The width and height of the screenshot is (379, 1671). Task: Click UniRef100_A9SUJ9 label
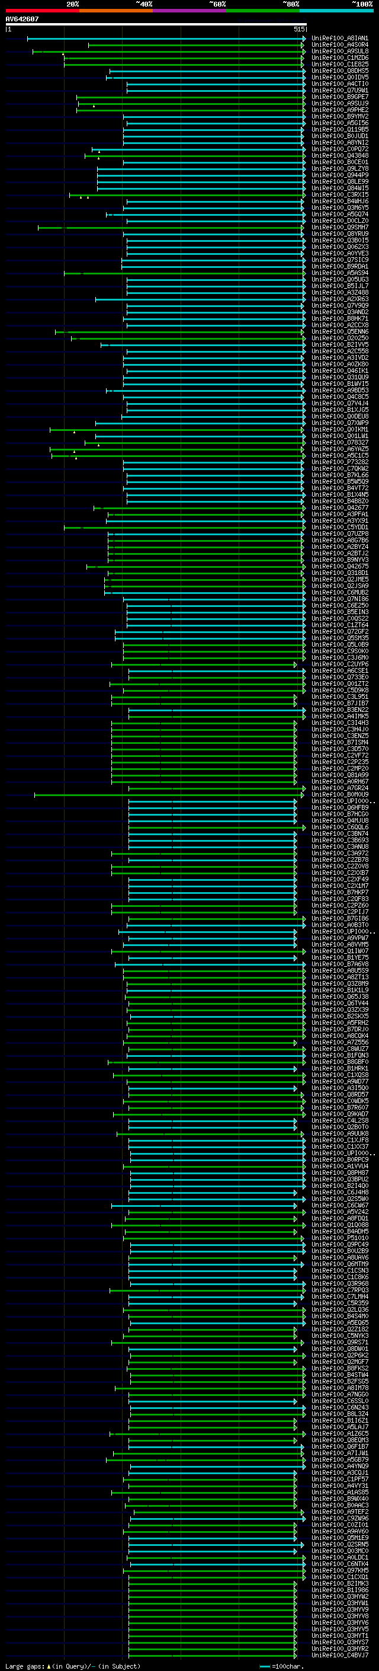click(x=339, y=103)
